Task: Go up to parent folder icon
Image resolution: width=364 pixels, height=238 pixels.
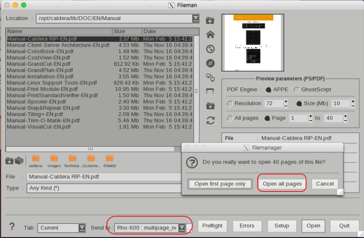Action: coord(210,20)
